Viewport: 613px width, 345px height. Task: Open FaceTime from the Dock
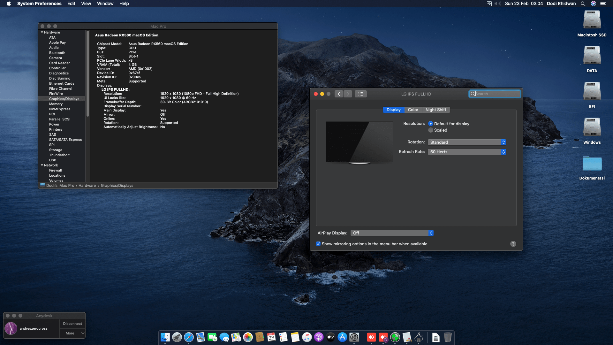click(x=212, y=337)
